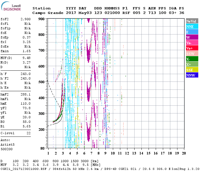Screen dimensions: 200x171
Task: Select the NoVal legend swatch
Action: coord(192,21)
